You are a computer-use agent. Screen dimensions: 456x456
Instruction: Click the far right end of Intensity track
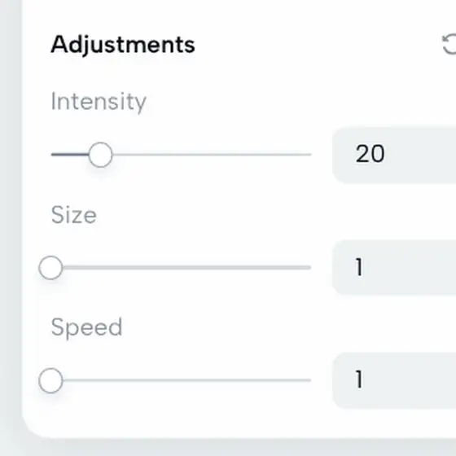click(309, 155)
